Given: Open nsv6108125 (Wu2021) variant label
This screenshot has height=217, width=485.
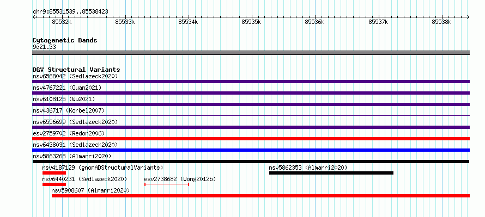Looking at the screenshot, I should click(64, 99).
